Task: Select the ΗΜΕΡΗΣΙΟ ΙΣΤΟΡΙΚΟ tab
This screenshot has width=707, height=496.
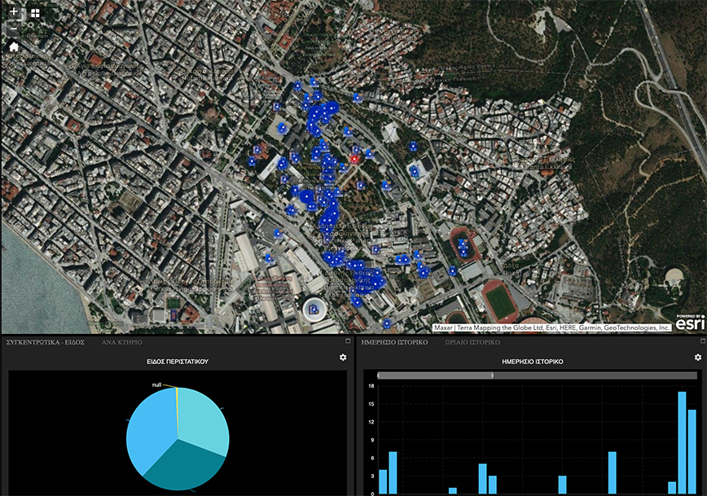Action: click(394, 343)
